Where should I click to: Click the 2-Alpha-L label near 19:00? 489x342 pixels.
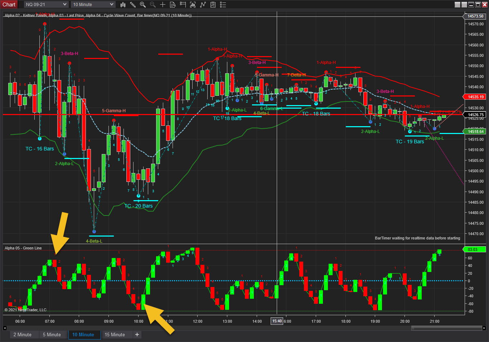370,132
